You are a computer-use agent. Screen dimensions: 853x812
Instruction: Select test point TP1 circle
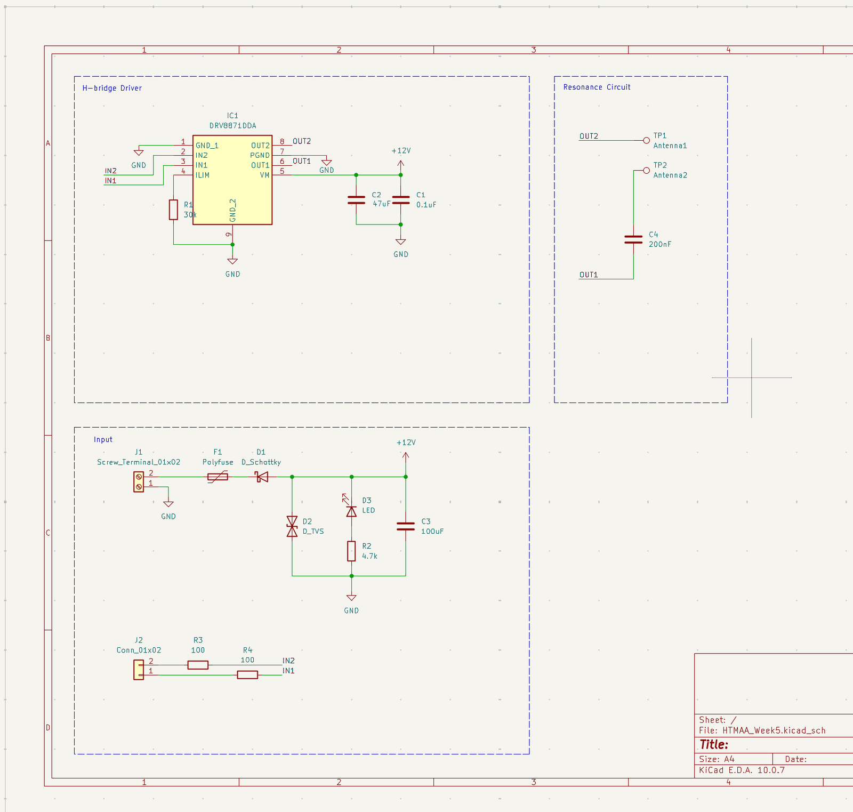tap(646, 141)
